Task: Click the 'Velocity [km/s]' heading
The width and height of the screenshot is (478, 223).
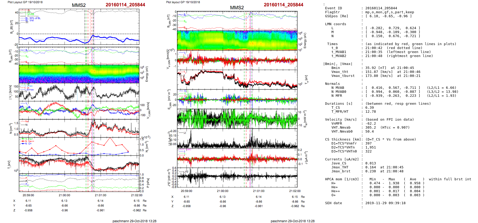Action: (x=341, y=120)
